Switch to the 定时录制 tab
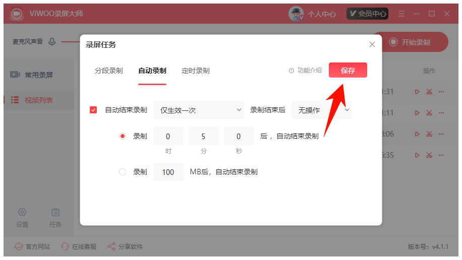The height and width of the screenshot is (260, 462). (x=195, y=71)
